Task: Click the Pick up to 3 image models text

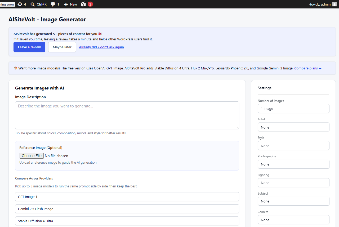Action: coord(76,186)
